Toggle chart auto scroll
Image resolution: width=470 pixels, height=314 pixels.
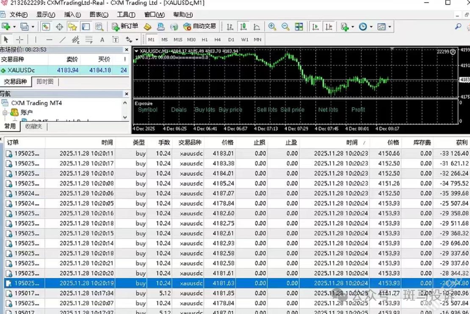tap(315, 26)
